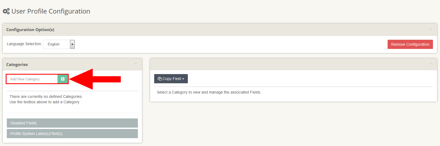Click the Configuration Option(s) header title
This screenshot has height=146, width=440.
click(x=30, y=30)
